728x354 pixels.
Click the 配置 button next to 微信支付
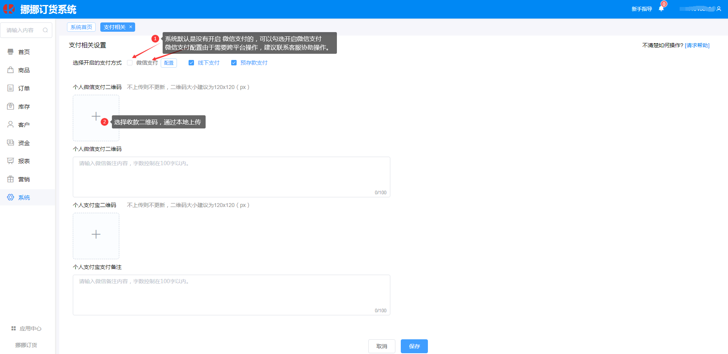pos(169,63)
